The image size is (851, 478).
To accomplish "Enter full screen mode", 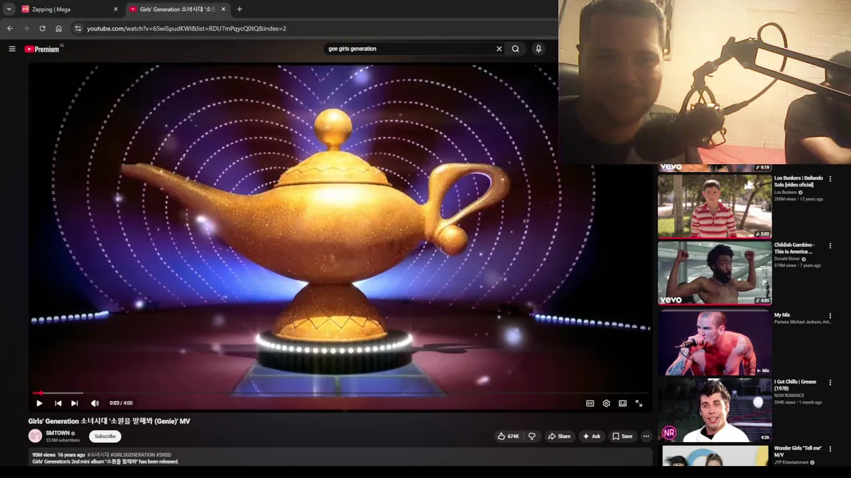I will tap(639, 403).
